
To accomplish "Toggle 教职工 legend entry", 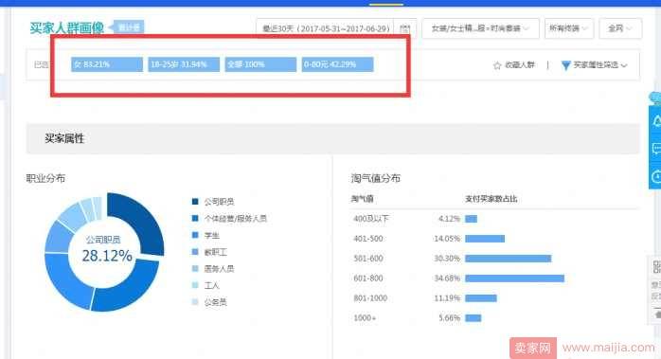I will (209, 252).
